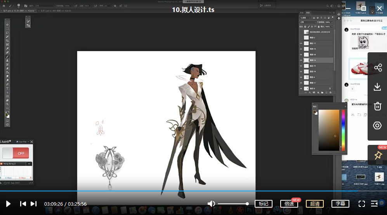Toggle visibility of the highlighted selected layer

pos(301,60)
